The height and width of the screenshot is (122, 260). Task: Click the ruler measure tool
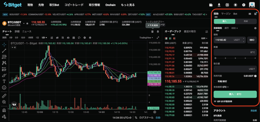point(4,96)
